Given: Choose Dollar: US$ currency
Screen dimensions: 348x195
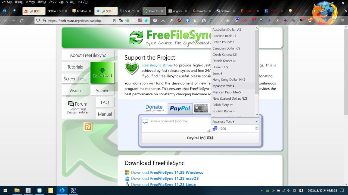Looking at the screenshot, I should click(233, 67).
